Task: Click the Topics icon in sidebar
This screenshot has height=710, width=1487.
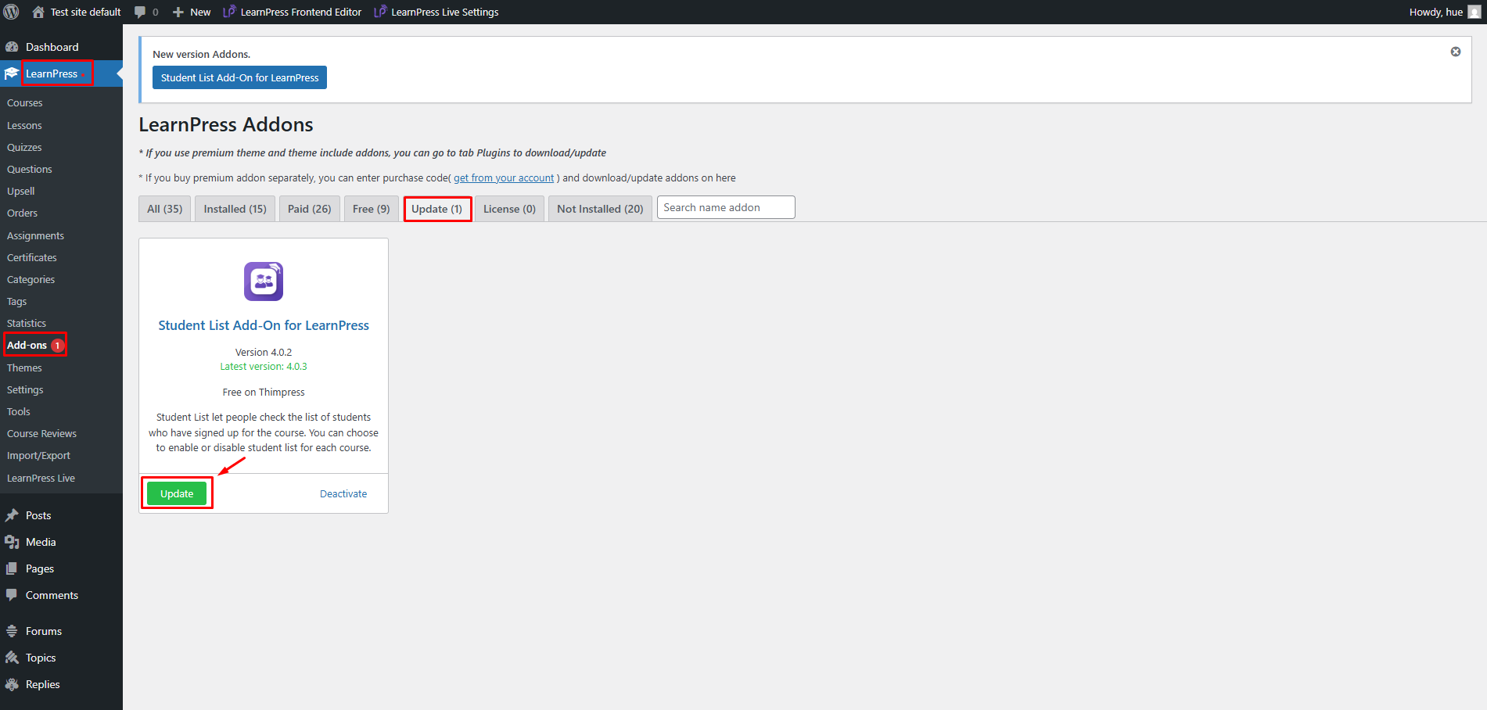Action: tap(12, 658)
